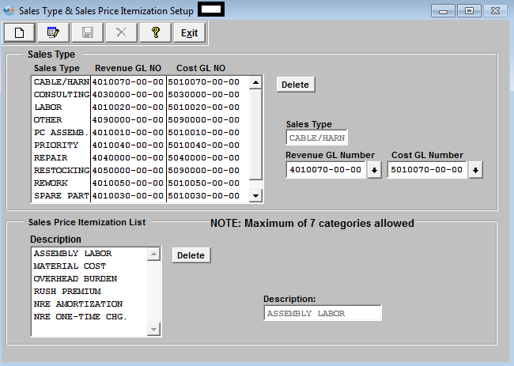
Task: Select RUSH PREMIUM in the Description list
Action: tap(89, 292)
